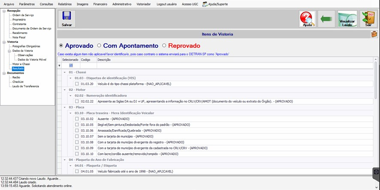This screenshot has width=380, height=190.
Task: Open Visualizar Laudo preview
Action: coord(347,19)
